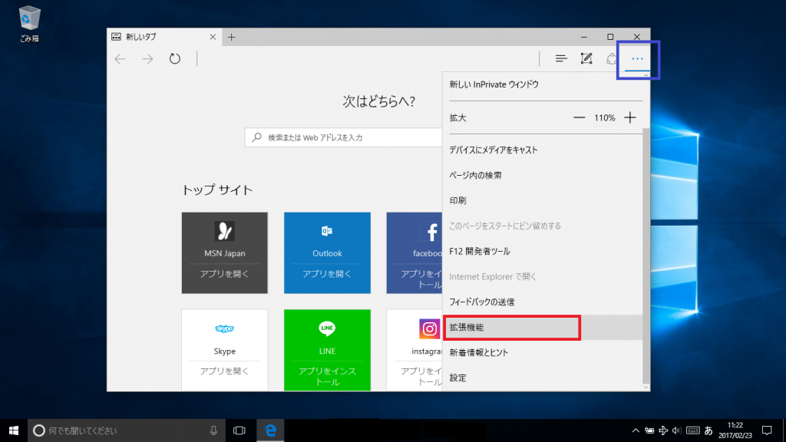Image resolution: width=786 pixels, height=442 pixels.
Task: Click the More actions (...) button
Action: [x=636, y=58]
